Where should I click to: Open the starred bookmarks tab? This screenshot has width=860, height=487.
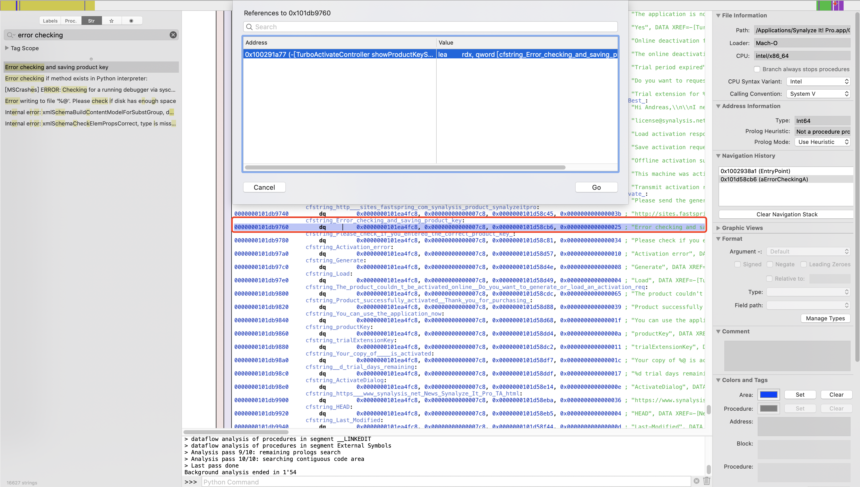coord(111,21)
